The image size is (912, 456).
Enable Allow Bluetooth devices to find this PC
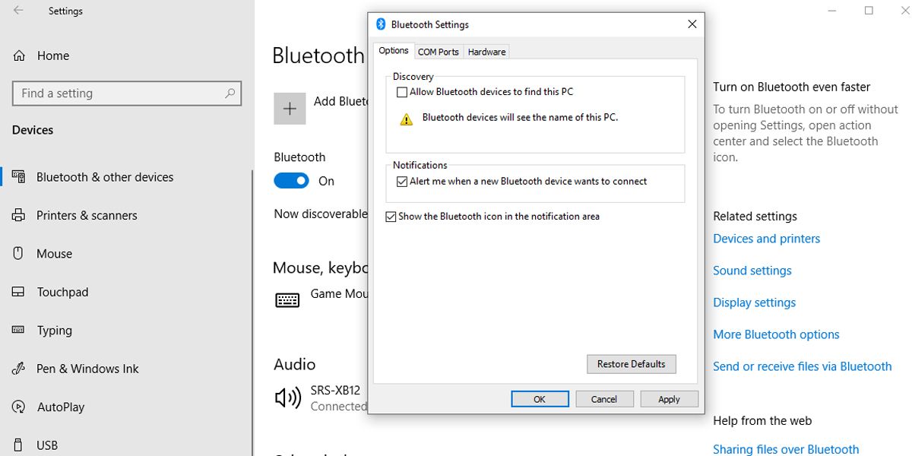[402, 92]
